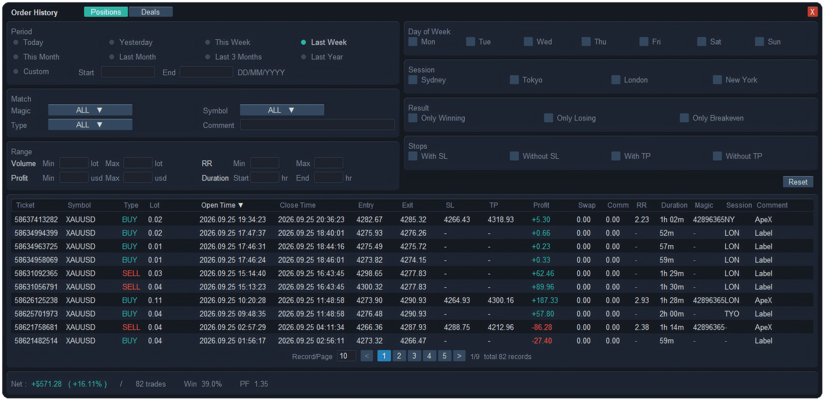The height and width of the screenshot is (400, 824).
Task: Switch to the Positions tab
Action: tap(106, 12)
